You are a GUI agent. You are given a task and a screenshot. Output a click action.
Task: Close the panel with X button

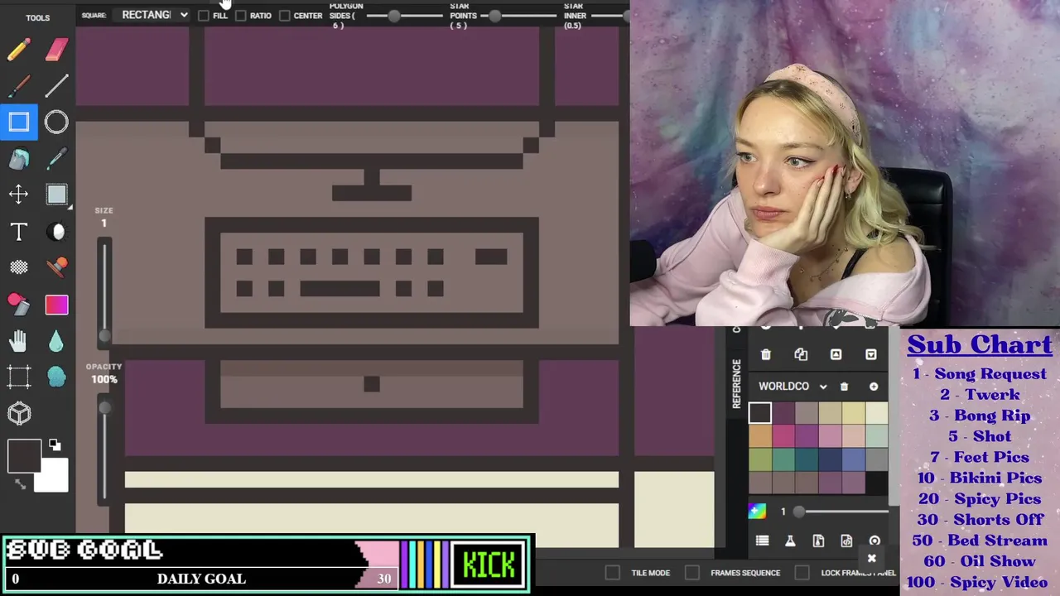[871, 559]
